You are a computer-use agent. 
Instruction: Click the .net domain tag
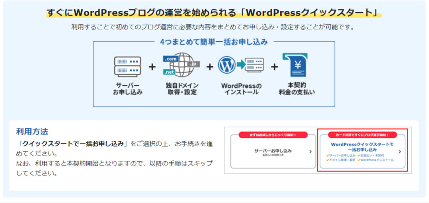pos(169,72)
